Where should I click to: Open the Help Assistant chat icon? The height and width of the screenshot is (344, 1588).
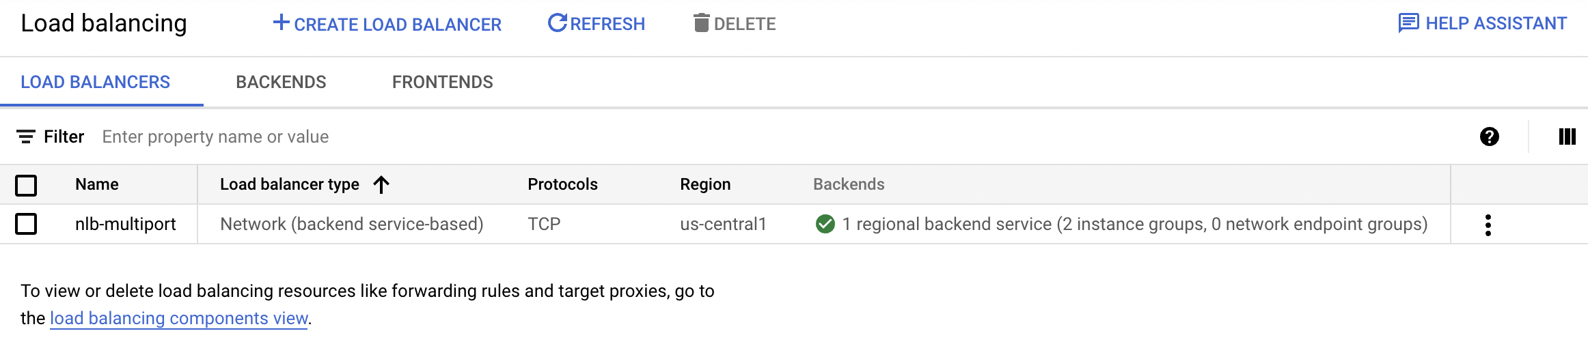point(1408,23)
